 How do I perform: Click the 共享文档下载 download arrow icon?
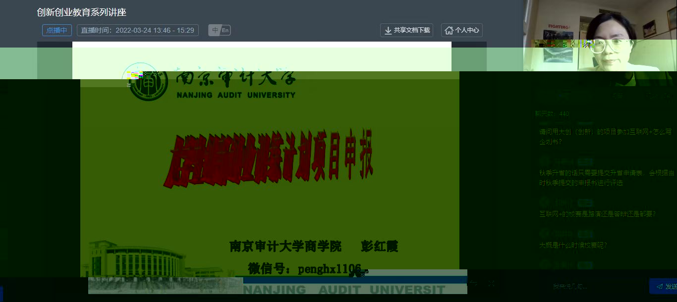388,30
